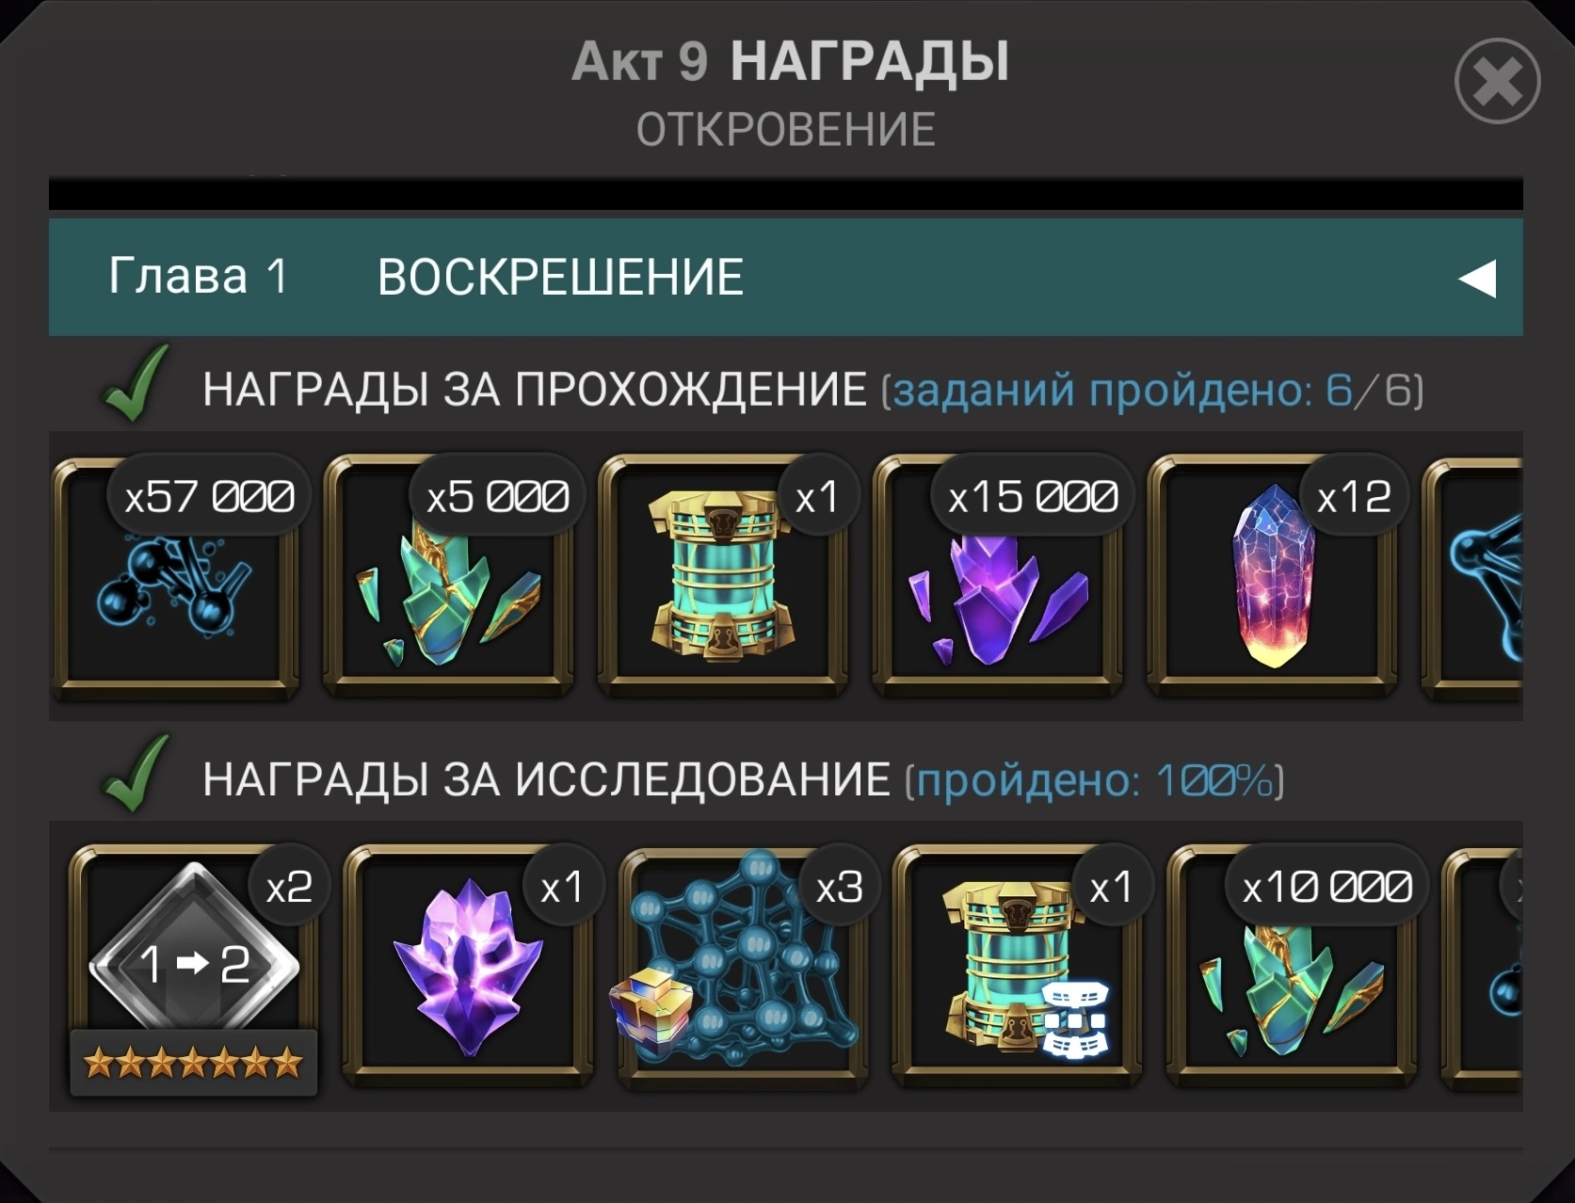
Task: Tap the cut-off last item in exploration rewards
Action: [1482, 968]
